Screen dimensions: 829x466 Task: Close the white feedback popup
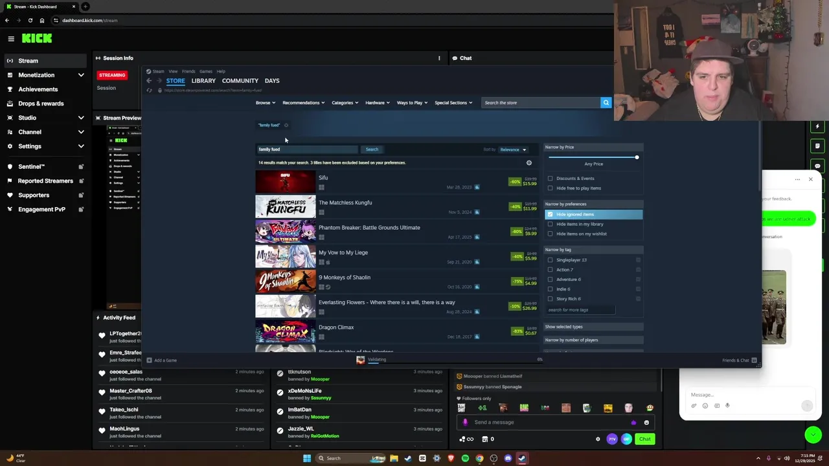click(x=810, y=179)
